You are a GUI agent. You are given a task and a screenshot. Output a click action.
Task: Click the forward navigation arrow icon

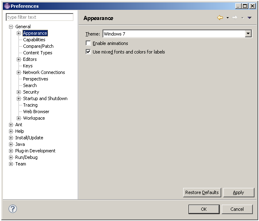[x=235, y=18]
